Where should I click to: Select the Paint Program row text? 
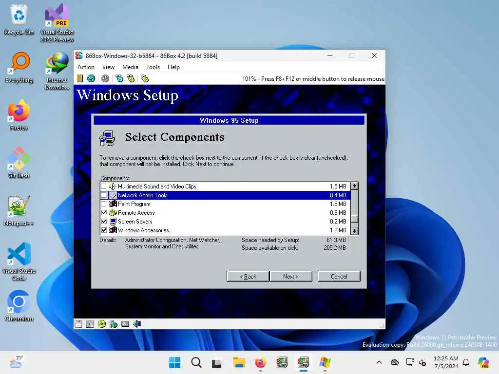(x=134, y=204)
